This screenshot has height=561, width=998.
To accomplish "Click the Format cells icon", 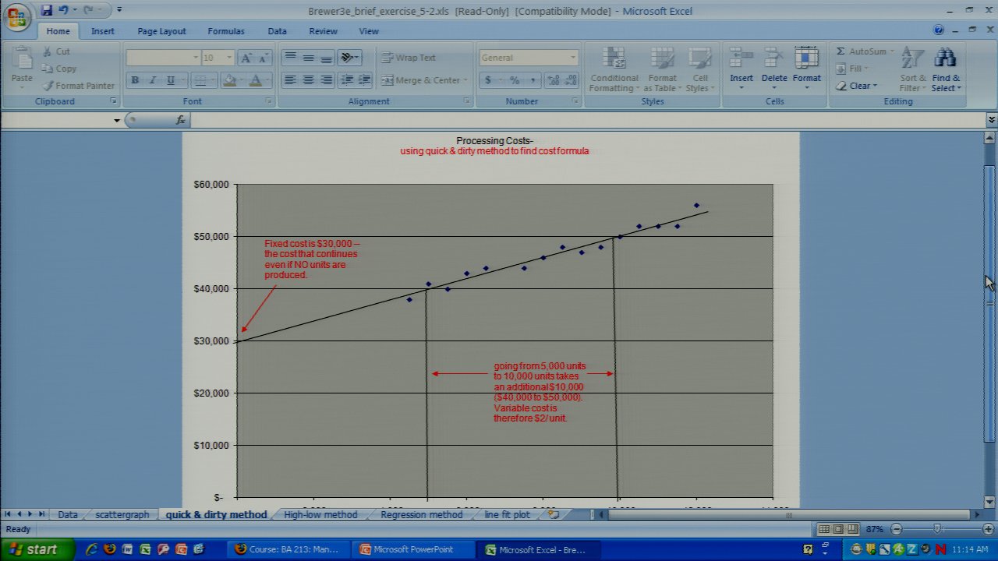I will [x=806, y=69].
